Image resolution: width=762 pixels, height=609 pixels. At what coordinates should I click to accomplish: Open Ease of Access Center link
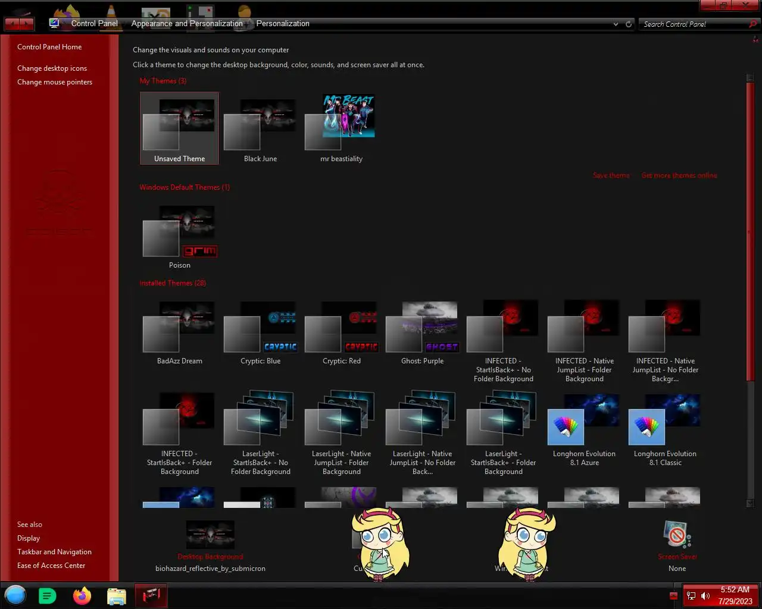[x=51, y=566]
